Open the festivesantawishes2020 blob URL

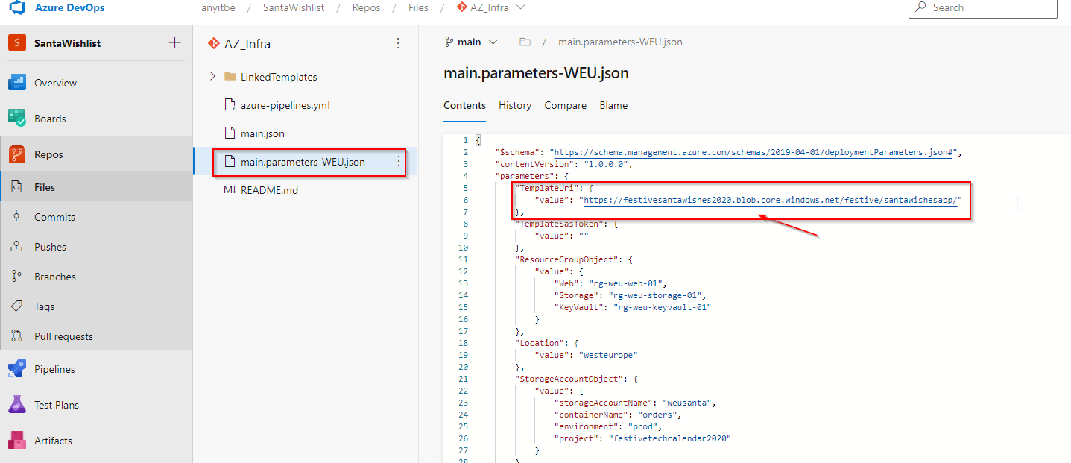click(772, 200)
